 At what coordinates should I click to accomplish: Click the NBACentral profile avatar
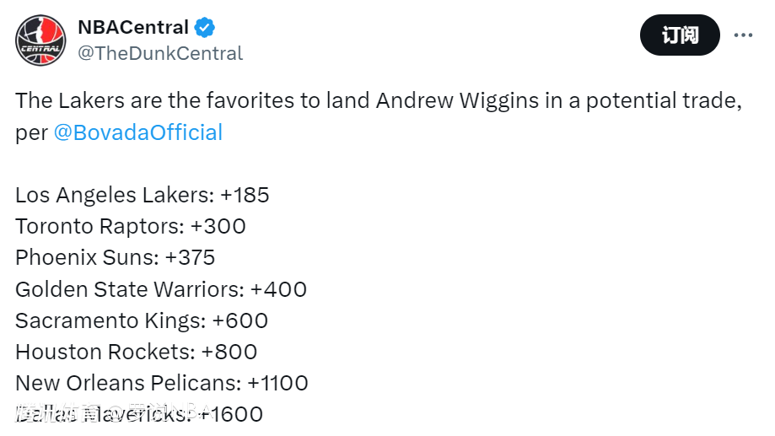pos(40,40)
